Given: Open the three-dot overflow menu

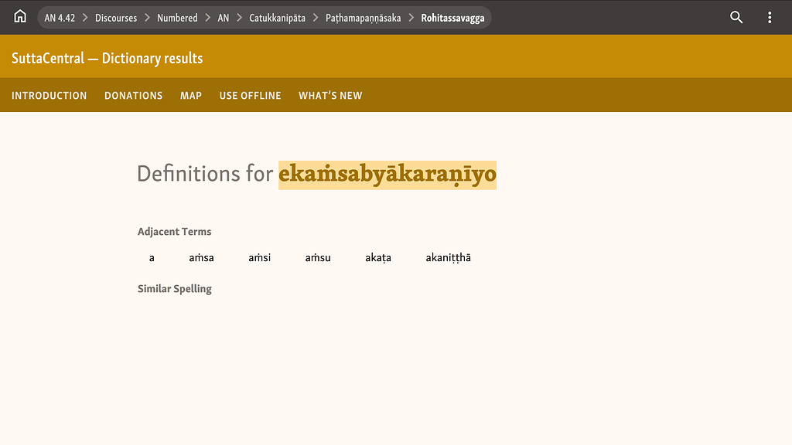Looking at the screenshot, I should (x=770, y=16).
